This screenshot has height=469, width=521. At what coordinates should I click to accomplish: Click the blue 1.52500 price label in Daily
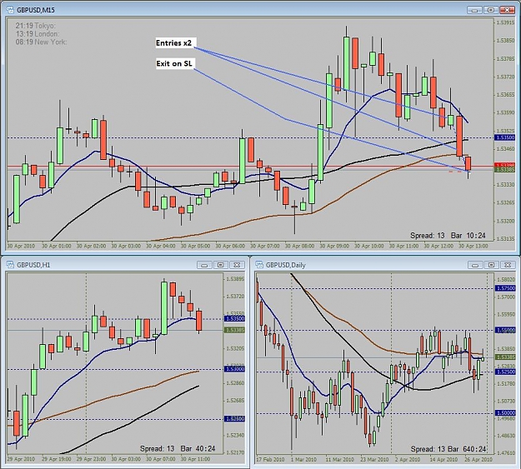click(505, 372)
